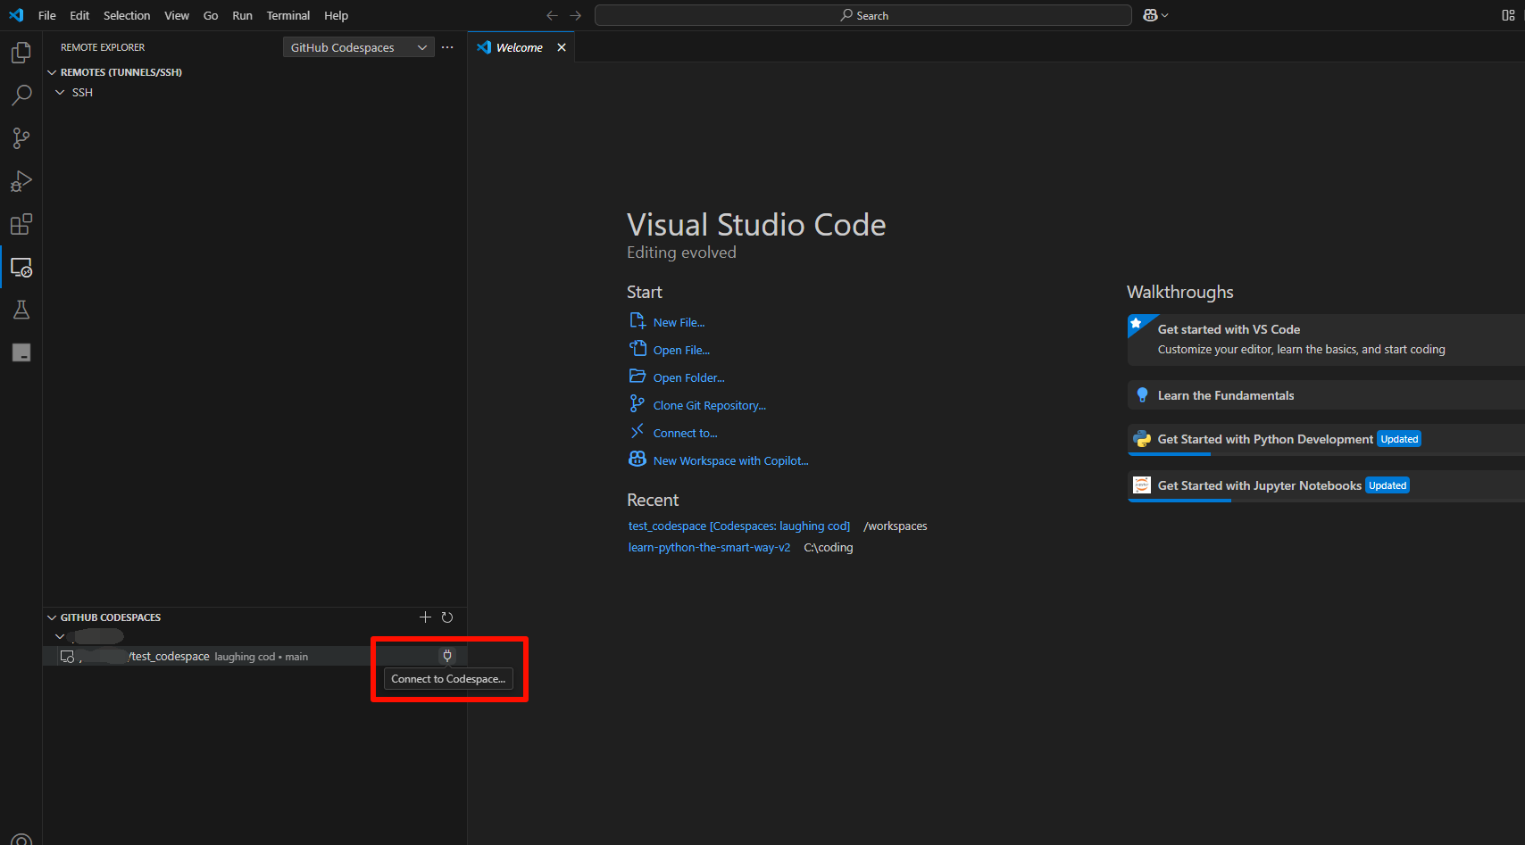The height and width of the screenshot is (845, 1525).
Task: Open Learn the Fundamentals walkthrough
Action: pyautogui.click(x=1326, y=395)
